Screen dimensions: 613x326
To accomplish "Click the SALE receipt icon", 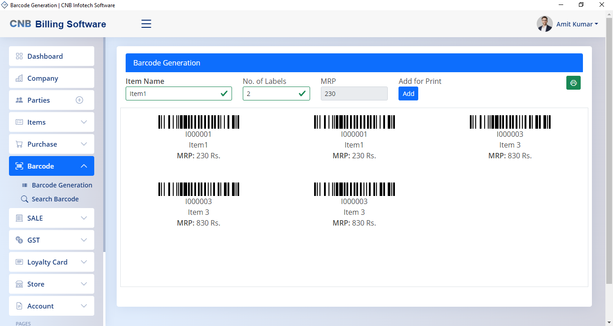I will point(19,218).
